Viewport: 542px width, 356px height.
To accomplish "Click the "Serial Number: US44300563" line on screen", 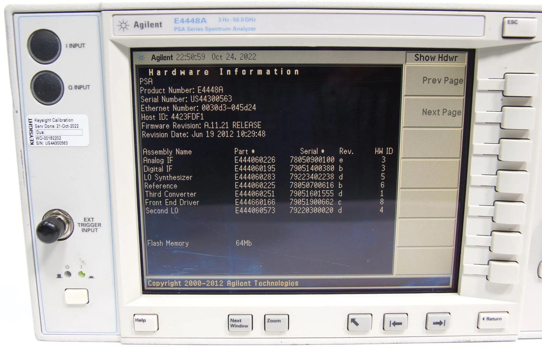I will click(186, 99).
